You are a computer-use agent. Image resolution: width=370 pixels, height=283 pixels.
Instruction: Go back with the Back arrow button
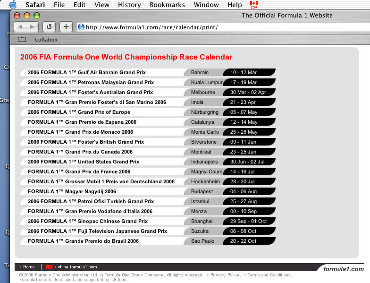click(20, 26)
